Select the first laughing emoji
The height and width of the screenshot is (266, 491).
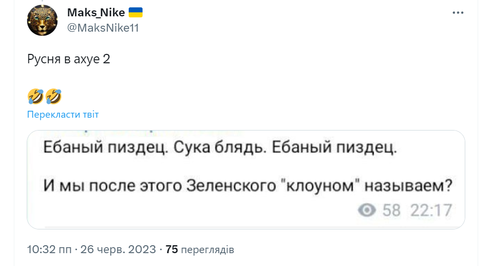pos(35,96)
